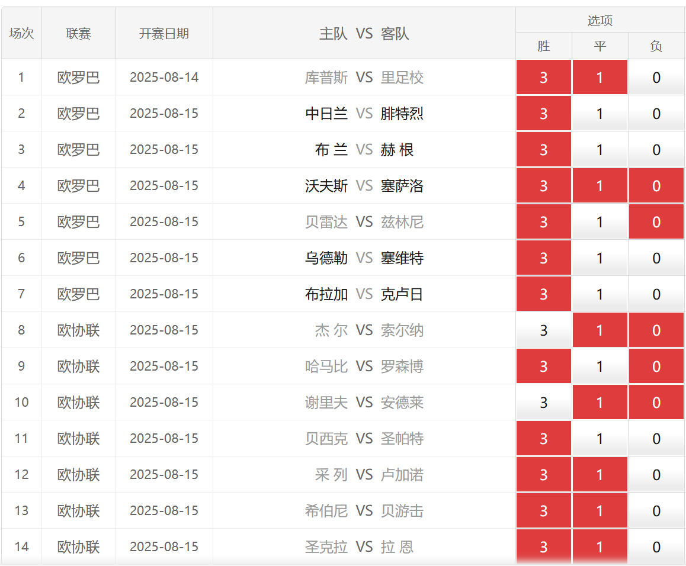Turn off draw option 1 for 谢里夫 VS 安德莱
Viewport: 686px width, 566px height.
coord(600,403)
